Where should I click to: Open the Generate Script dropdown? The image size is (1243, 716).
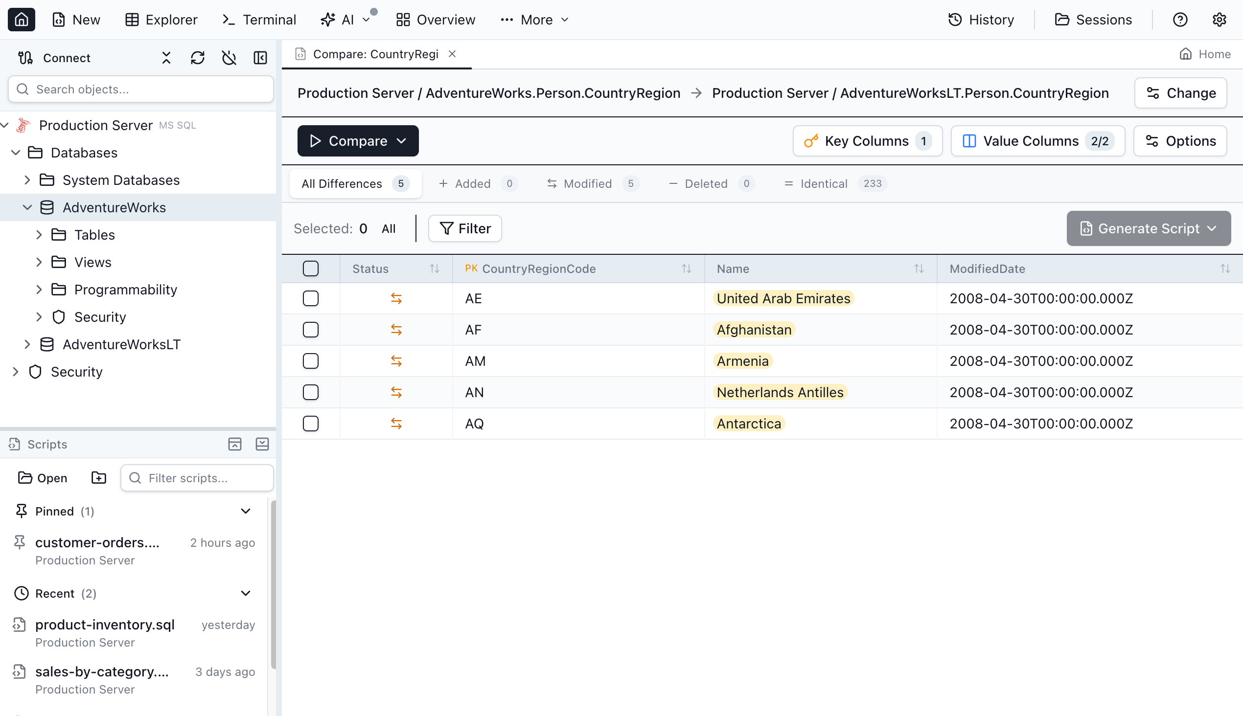click(x=1213, y=228)
